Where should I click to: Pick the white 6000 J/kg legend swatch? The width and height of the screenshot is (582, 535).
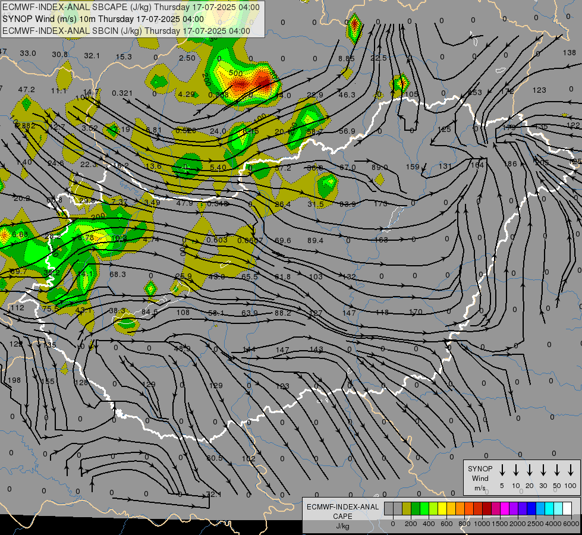tap(567, 509)
